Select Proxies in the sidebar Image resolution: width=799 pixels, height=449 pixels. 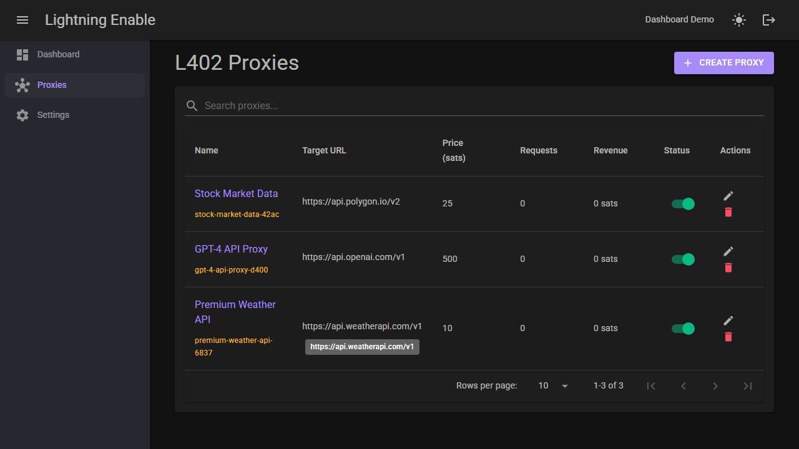coord(52,85)
